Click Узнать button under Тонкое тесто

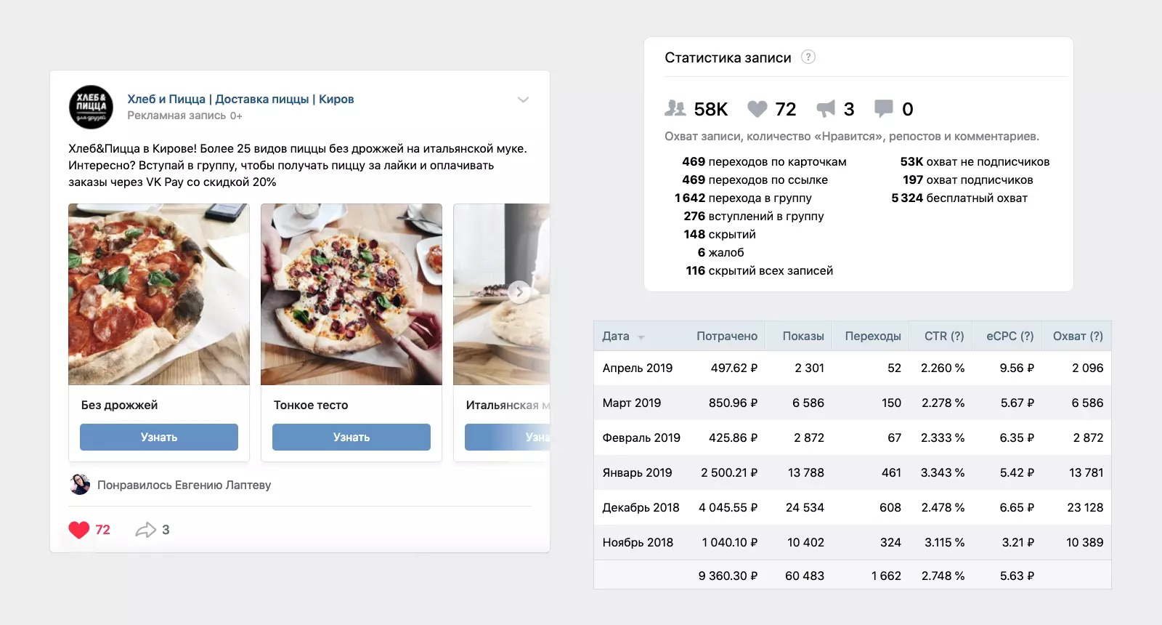click(x=352, y=437)
